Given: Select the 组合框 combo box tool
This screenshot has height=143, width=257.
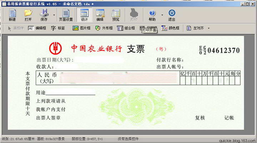Looking at the screenshot, I should 126,28.
